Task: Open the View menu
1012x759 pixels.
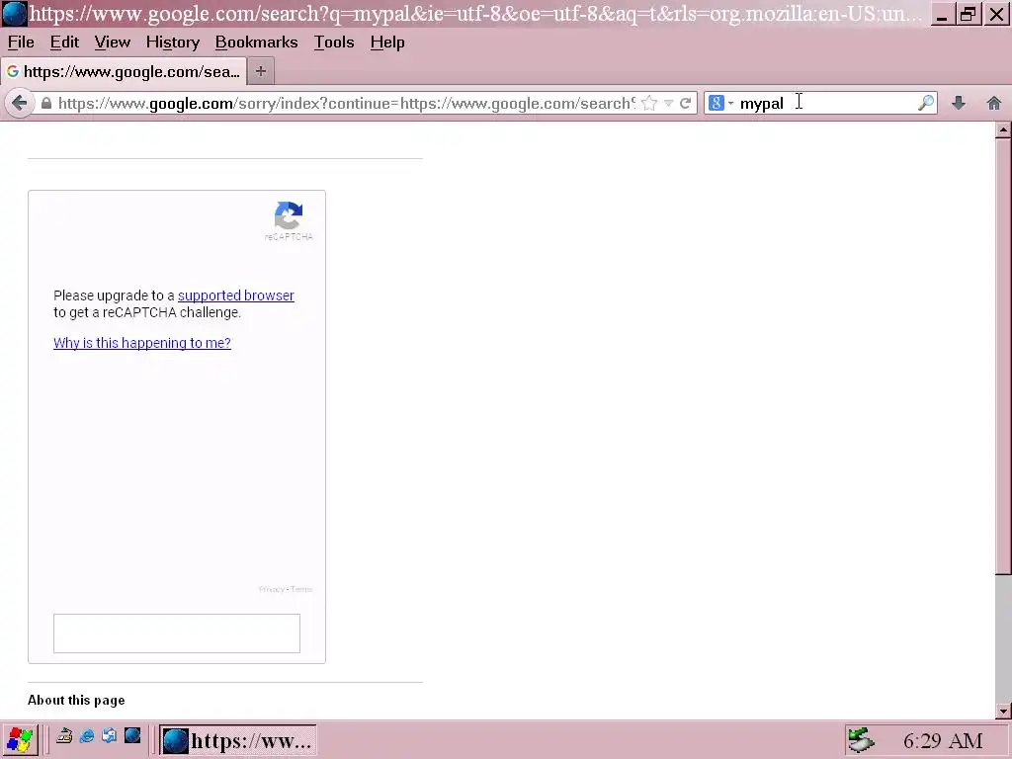Action: pyautogui.click(x=113, y=42)
